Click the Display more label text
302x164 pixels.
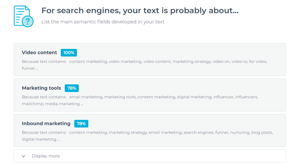(x=46, y=156)
